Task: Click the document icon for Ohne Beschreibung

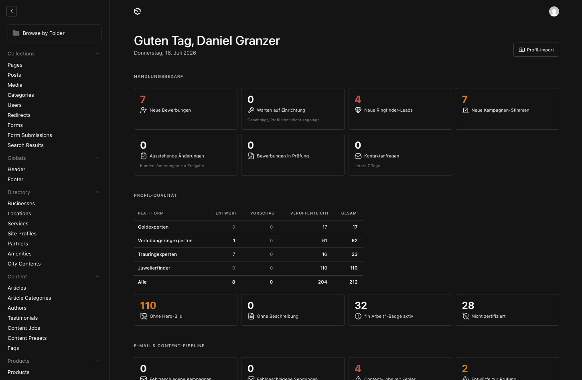Action: pos(251,316)
